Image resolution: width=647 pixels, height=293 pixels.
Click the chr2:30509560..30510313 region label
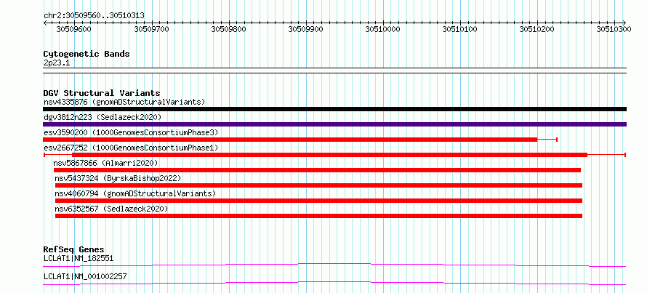[x=93, y=15]
